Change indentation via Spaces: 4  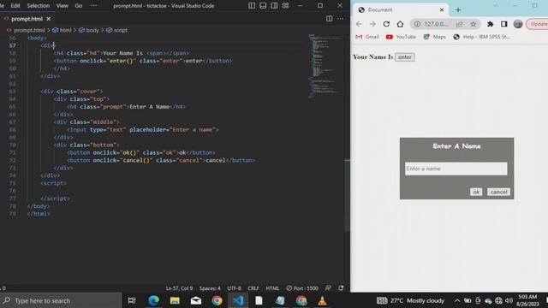[x=210, y=288]
